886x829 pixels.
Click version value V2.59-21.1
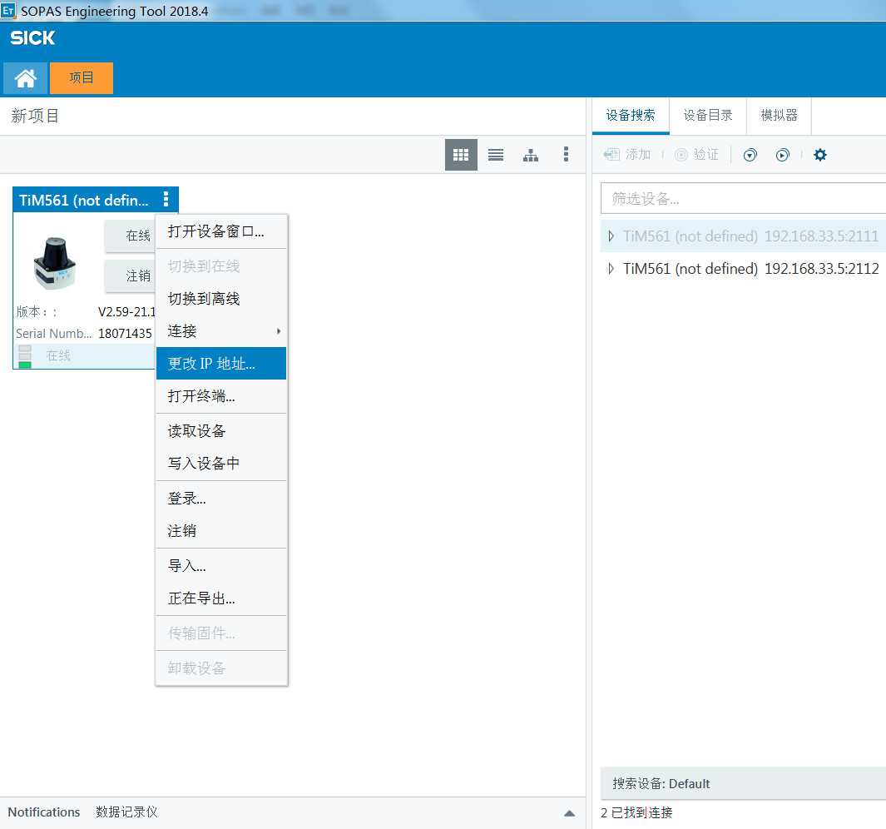[126, 311]
